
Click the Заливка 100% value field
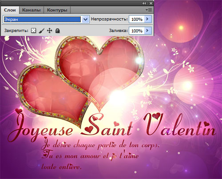137,31
